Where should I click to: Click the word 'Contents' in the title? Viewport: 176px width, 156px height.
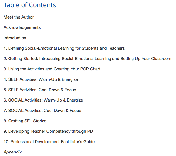[x=43, y=5]
